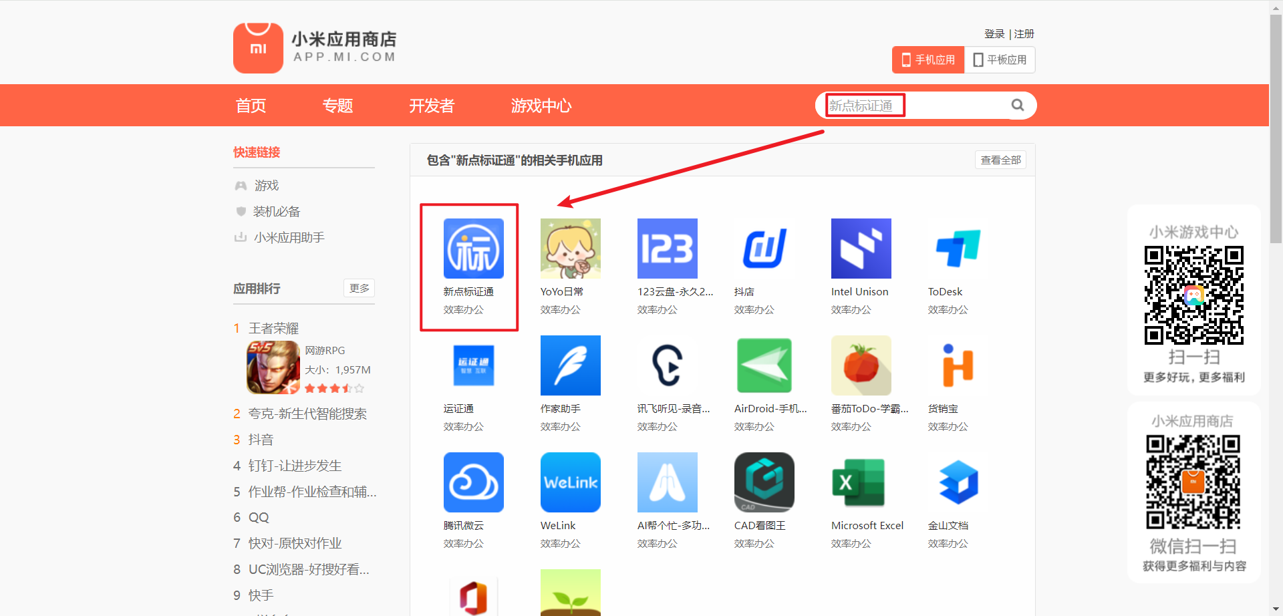Open the Intel Unison app icon
This screenshot has height=616, width=1283.
pos(861,249)
